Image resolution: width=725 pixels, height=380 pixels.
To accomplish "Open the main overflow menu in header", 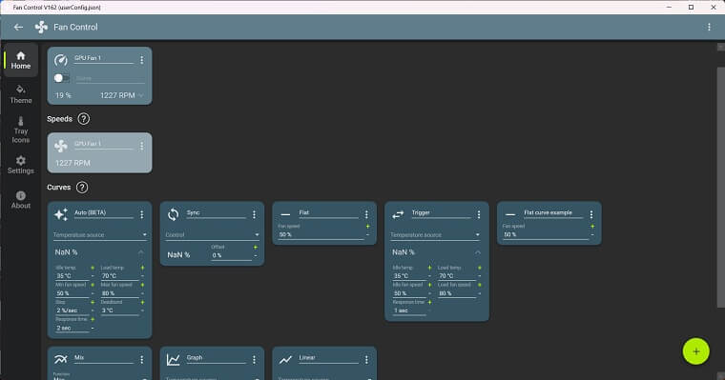I will (709, 28).
